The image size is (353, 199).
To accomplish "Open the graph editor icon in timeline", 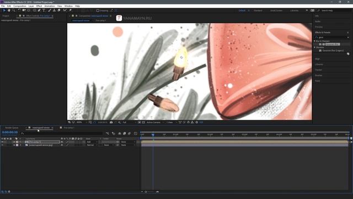I will pos(136,134).
